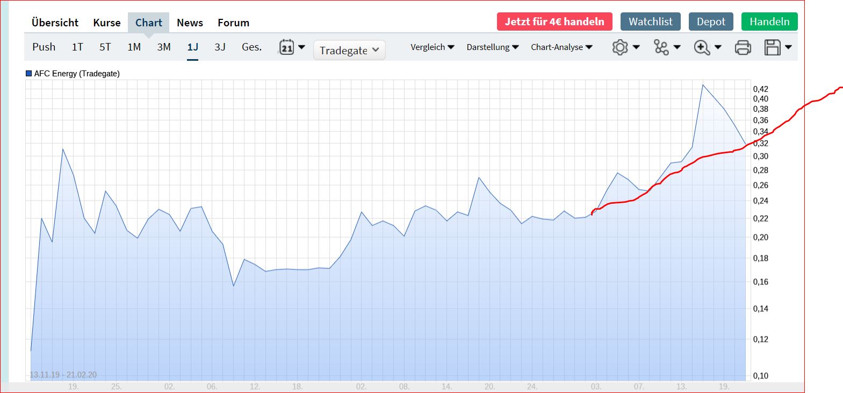
Task: Switch to the Übersicht tab
Action: 55,23
